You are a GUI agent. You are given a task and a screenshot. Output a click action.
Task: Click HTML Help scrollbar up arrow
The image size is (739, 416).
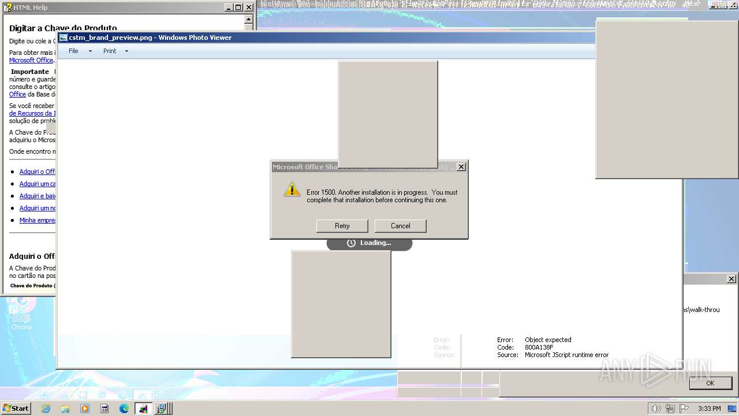pyautogui.click(x=249, y=19)
